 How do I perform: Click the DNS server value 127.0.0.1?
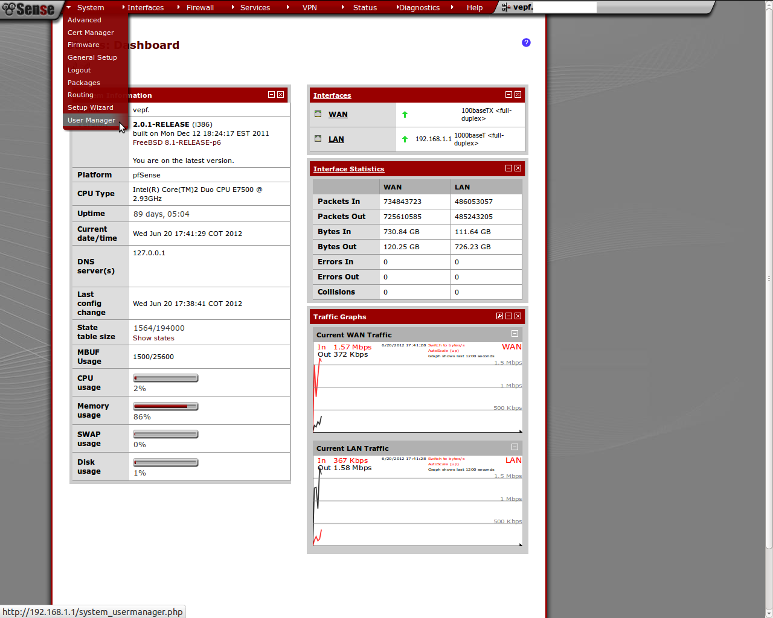pos(149,253)
